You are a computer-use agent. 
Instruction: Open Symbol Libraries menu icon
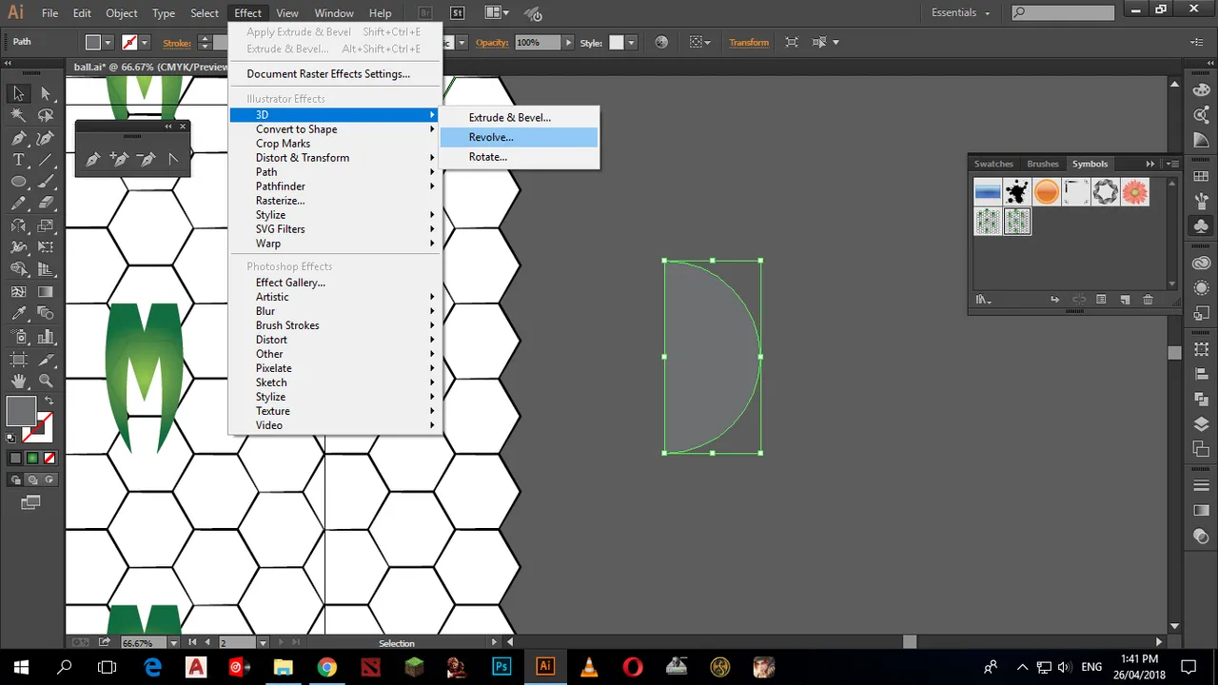[x=984, y=300]
